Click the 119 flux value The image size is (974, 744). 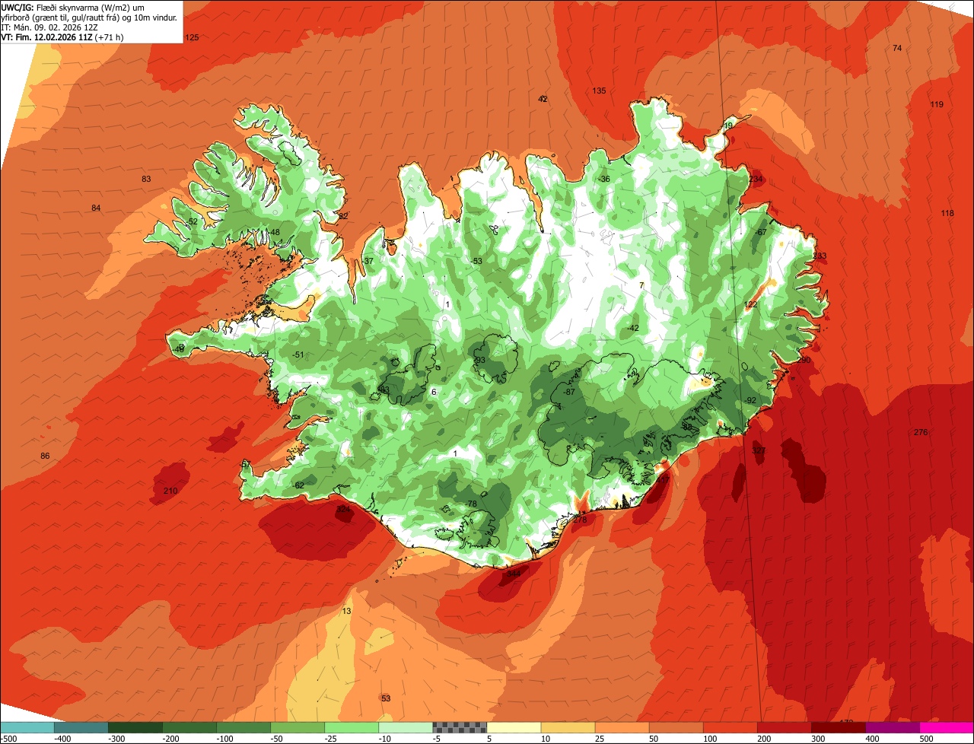click(937, 104)
